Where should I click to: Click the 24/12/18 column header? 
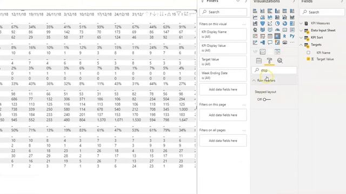pyautogui.click(x=122, y=14)
